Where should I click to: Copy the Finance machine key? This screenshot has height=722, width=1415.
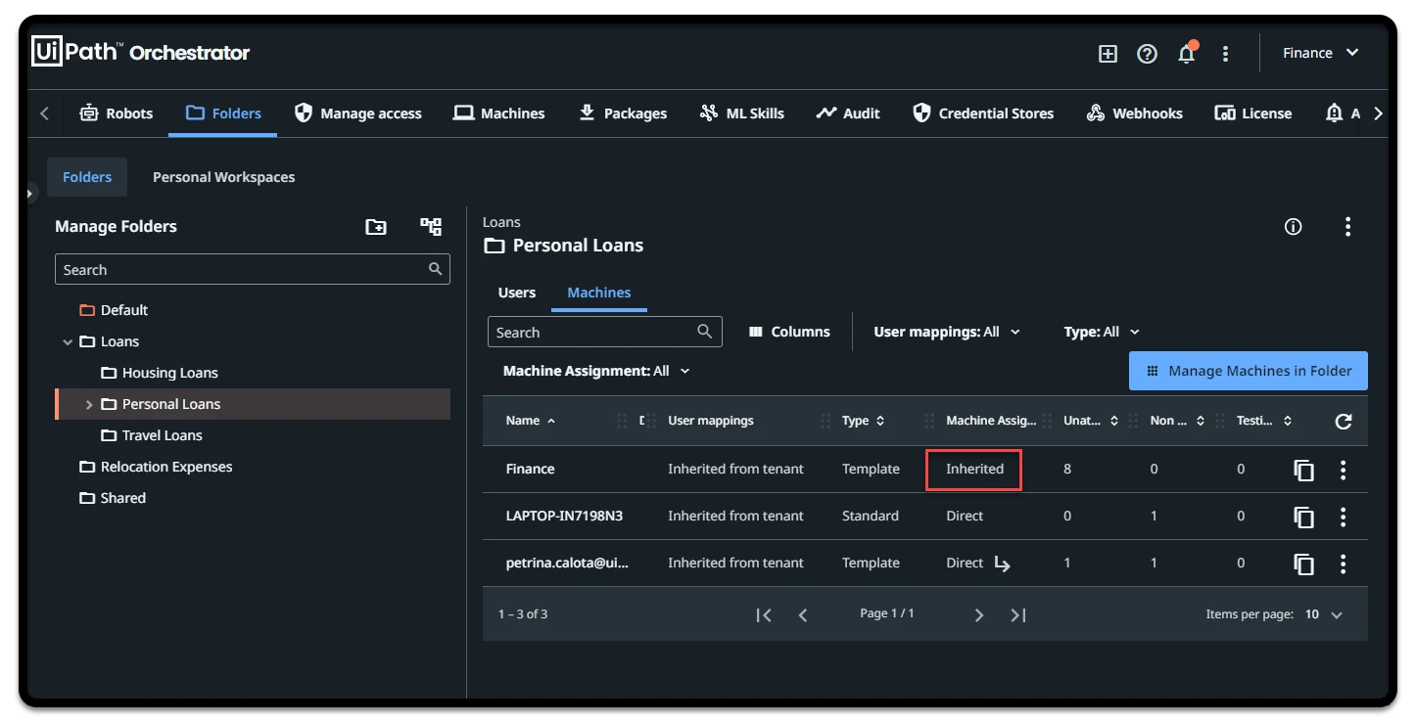tap(1303, 470)
